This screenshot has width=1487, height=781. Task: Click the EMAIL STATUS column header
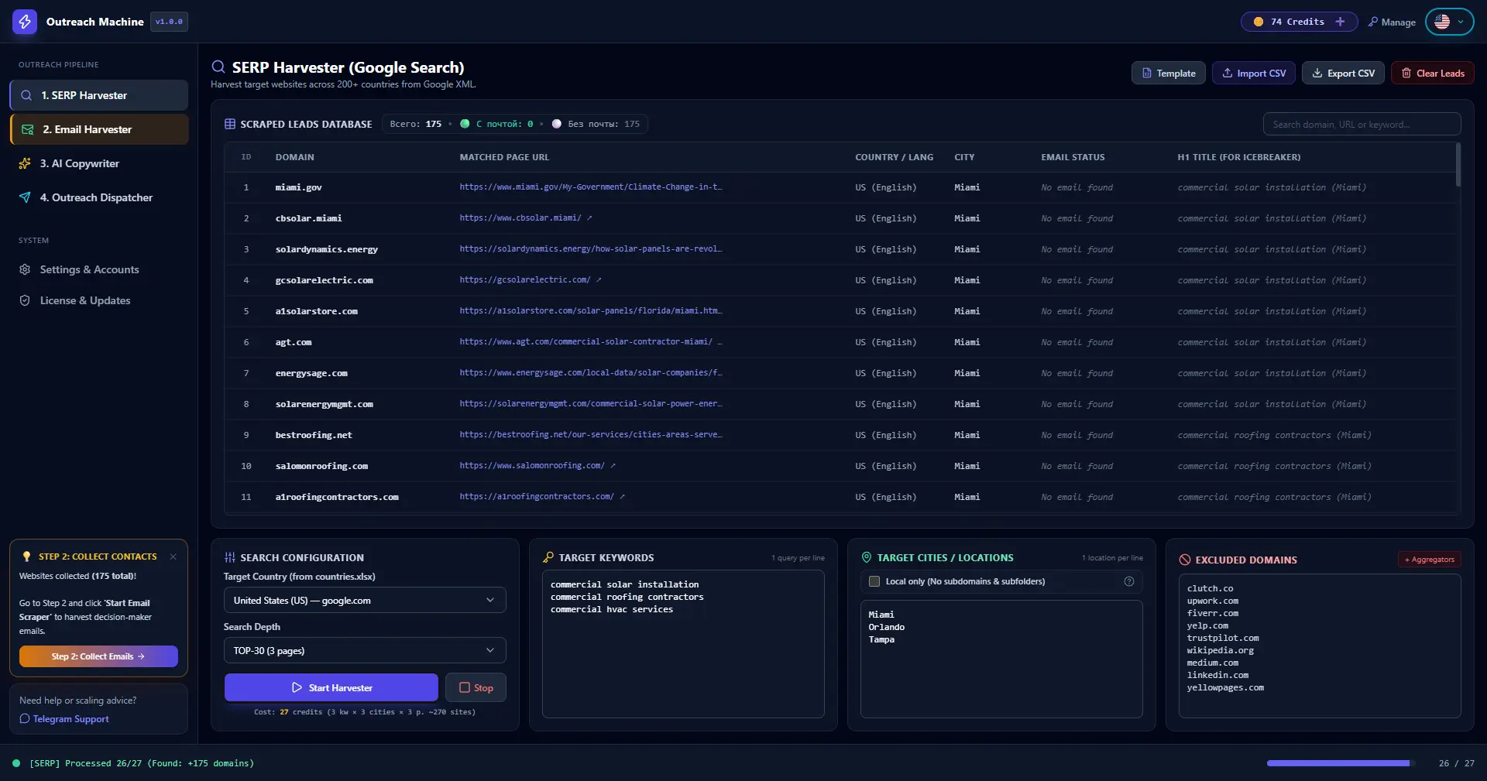coord(1073,157)
